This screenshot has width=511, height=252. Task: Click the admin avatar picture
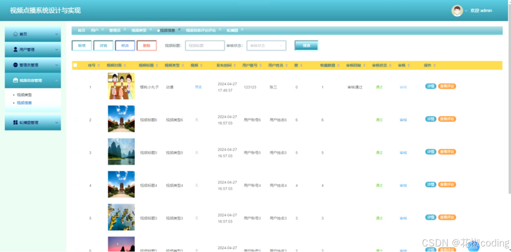457,11
